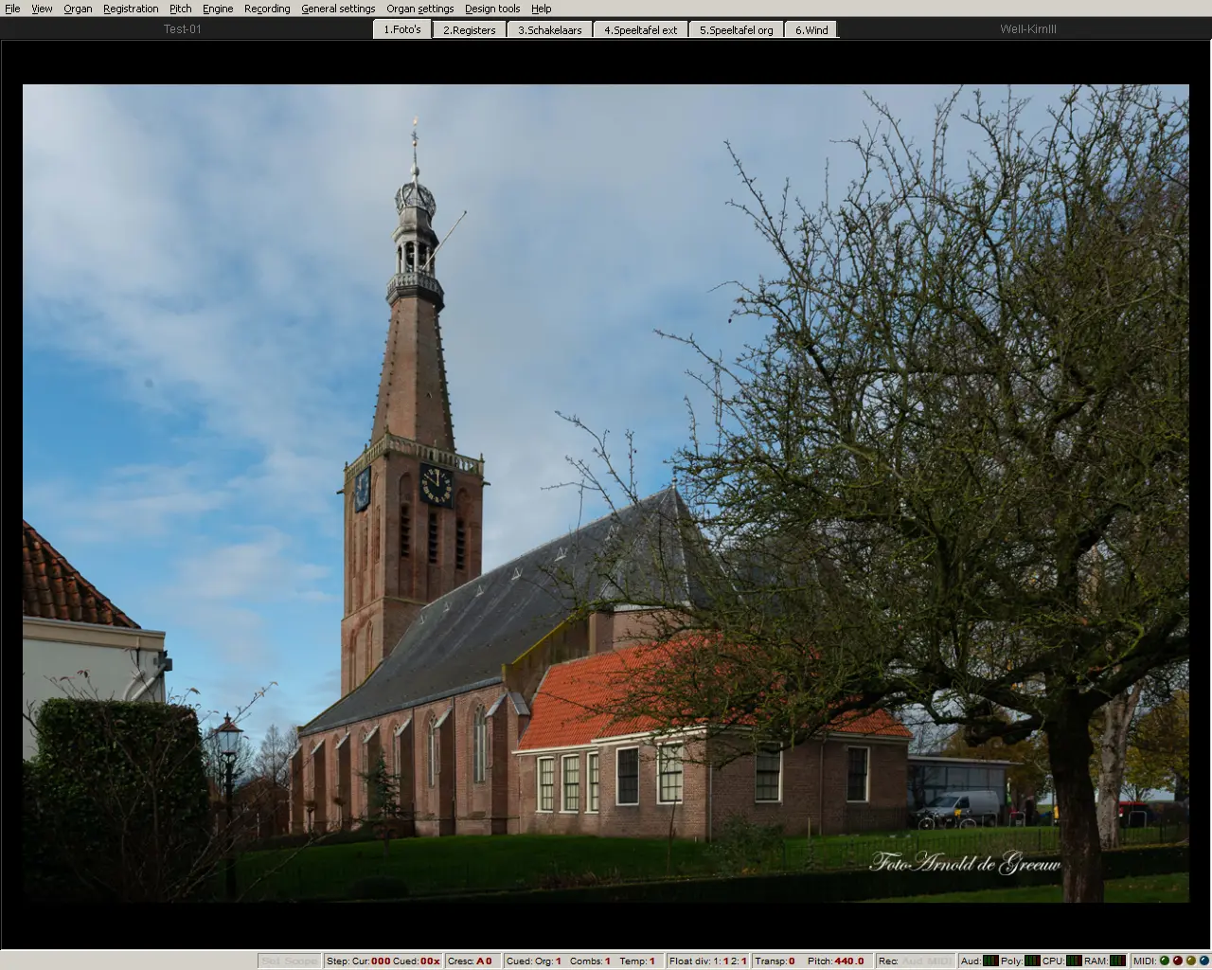Click the Aud level meter
The width and height of the screenshot is (1212, 970).
point(990,961)
